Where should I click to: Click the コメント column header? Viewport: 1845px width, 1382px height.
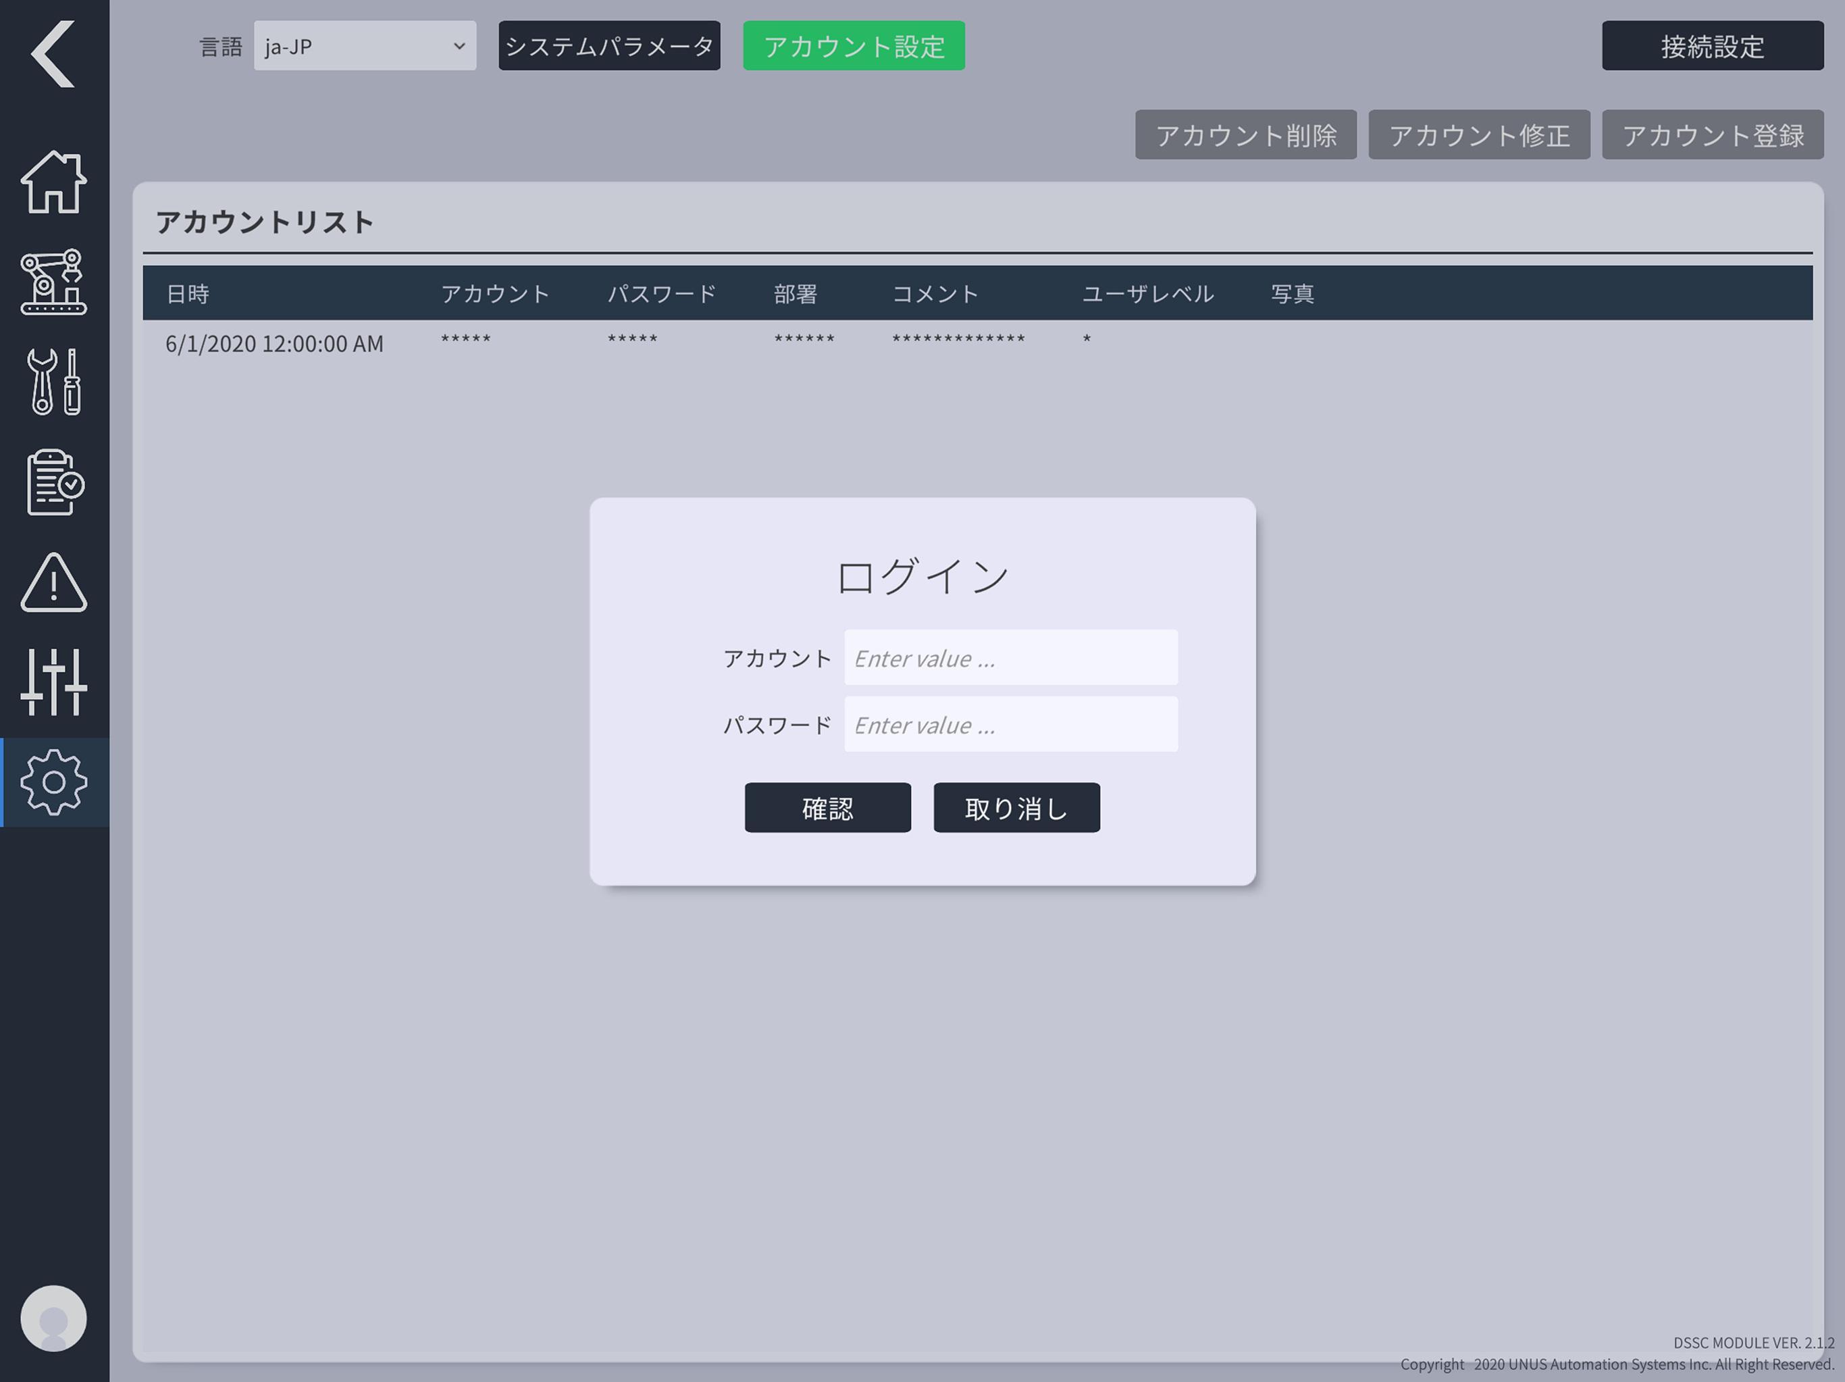click(936, 294)
